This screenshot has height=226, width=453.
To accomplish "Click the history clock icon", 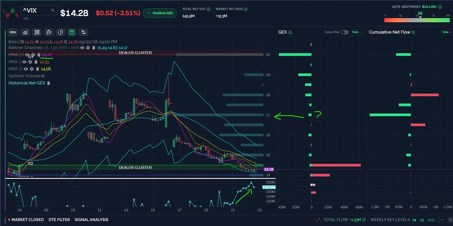I will coord(60,32).
